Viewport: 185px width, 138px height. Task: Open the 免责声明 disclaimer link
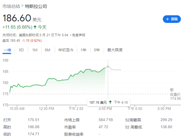(79, 35)
